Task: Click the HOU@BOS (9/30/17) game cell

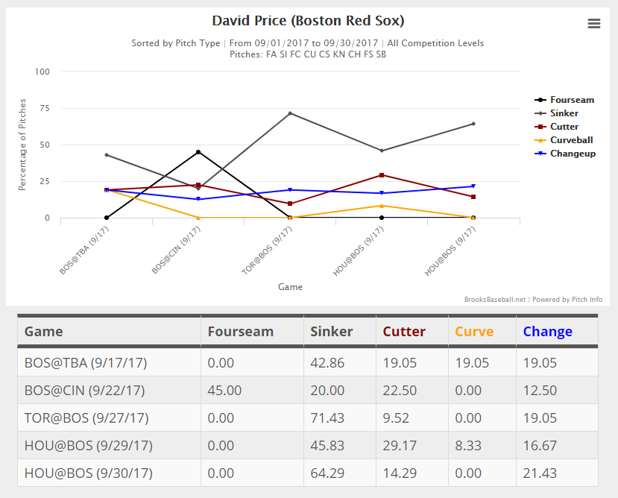Action: [88, 473]
